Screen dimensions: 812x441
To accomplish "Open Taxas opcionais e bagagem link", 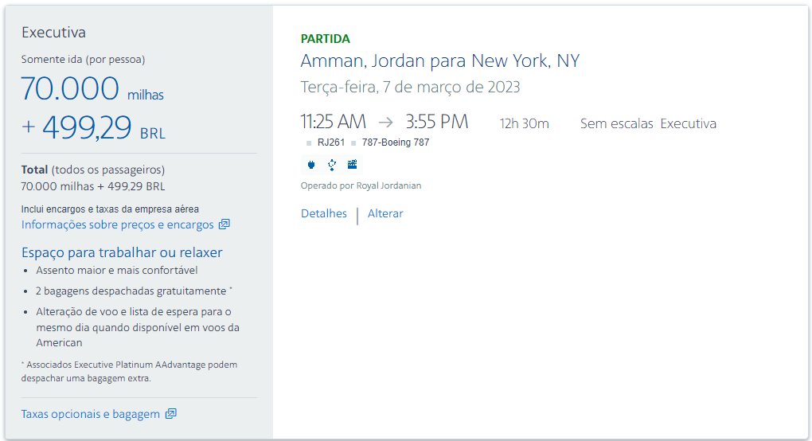I will (91, 414).
